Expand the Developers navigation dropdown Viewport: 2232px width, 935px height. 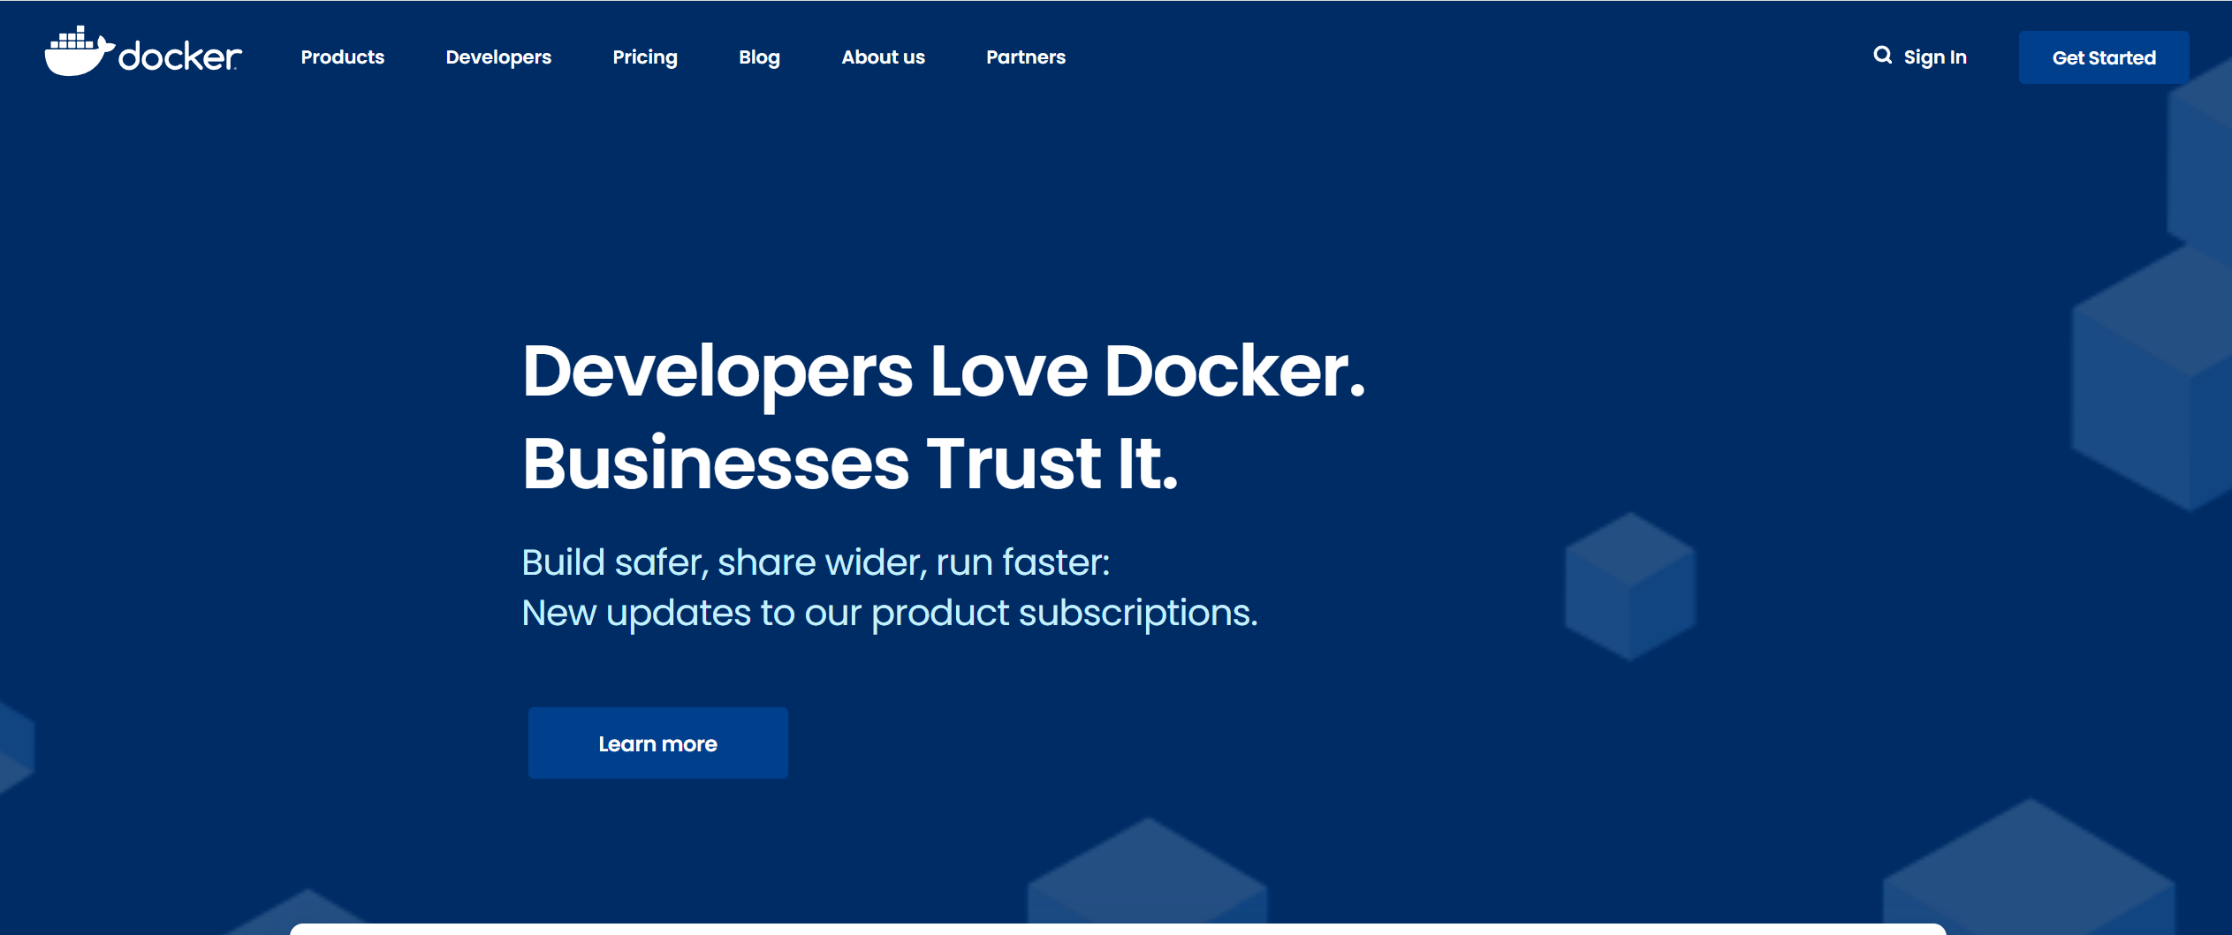click(497, 57)
